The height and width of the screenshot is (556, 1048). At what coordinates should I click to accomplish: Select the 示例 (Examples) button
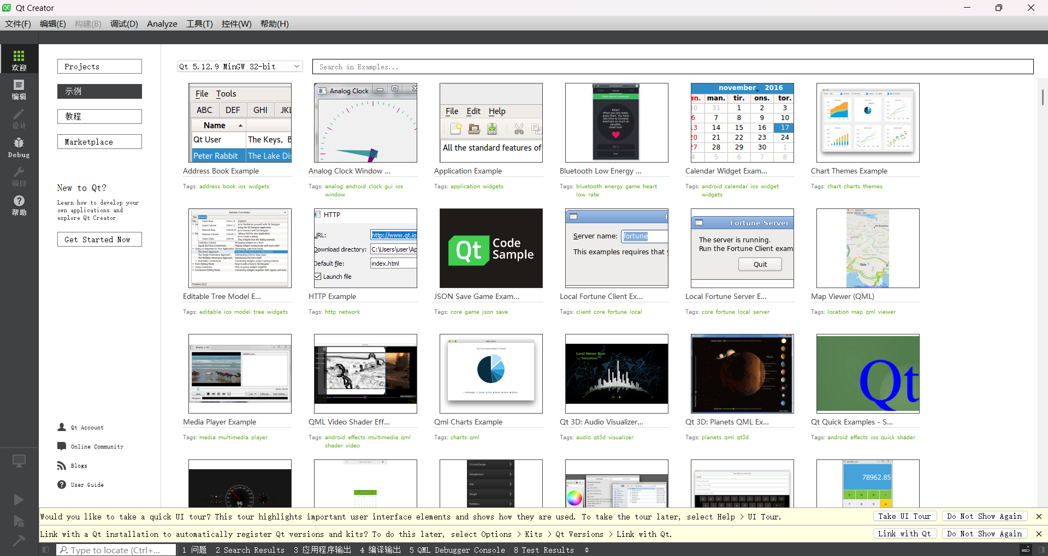[99, 91]
